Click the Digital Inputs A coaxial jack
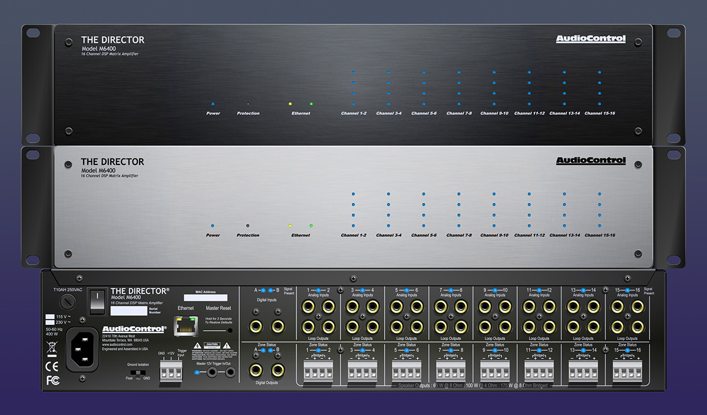The height and width of the screenshot is (415, 707). [x=257, y=326]
